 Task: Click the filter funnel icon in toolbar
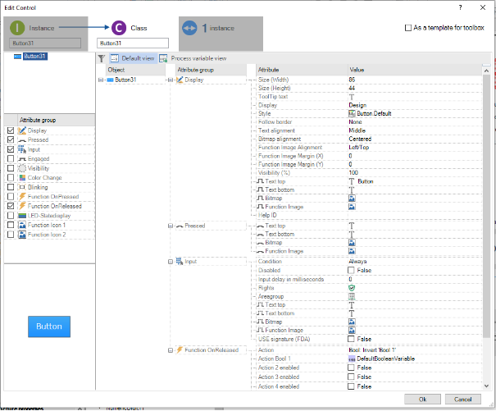(x=101, y=58)
